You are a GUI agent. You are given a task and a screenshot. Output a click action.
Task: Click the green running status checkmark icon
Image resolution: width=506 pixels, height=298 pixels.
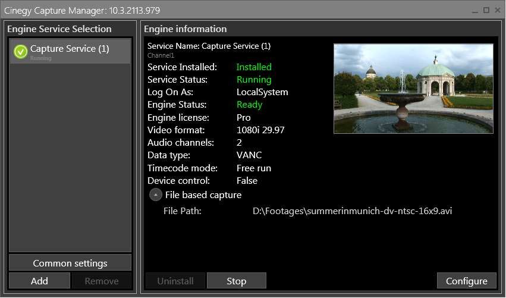pyautogui.click(x=21, y=52)
